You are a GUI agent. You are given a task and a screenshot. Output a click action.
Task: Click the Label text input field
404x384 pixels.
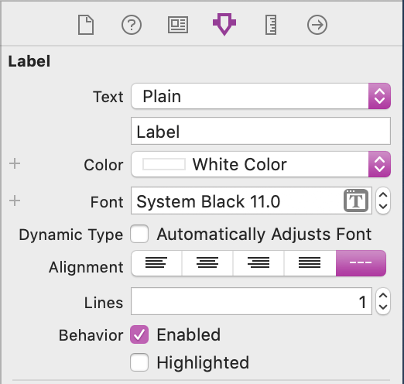(x=261, y=131)
